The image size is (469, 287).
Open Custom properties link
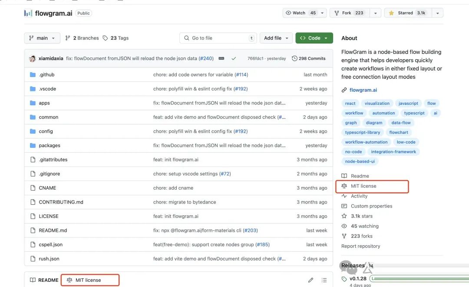coord(367,206)
